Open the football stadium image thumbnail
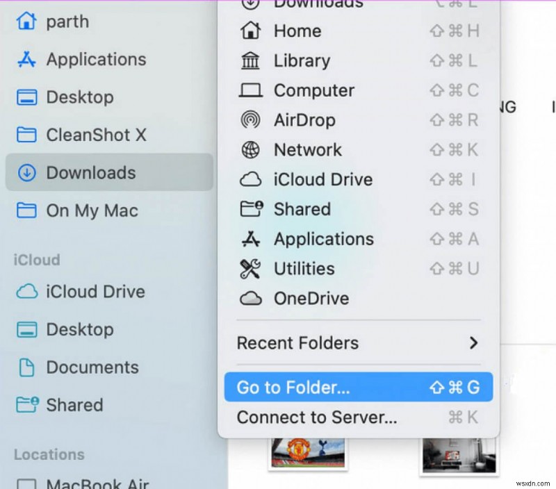The image size is (556, 489). click(x=308, y=453)
